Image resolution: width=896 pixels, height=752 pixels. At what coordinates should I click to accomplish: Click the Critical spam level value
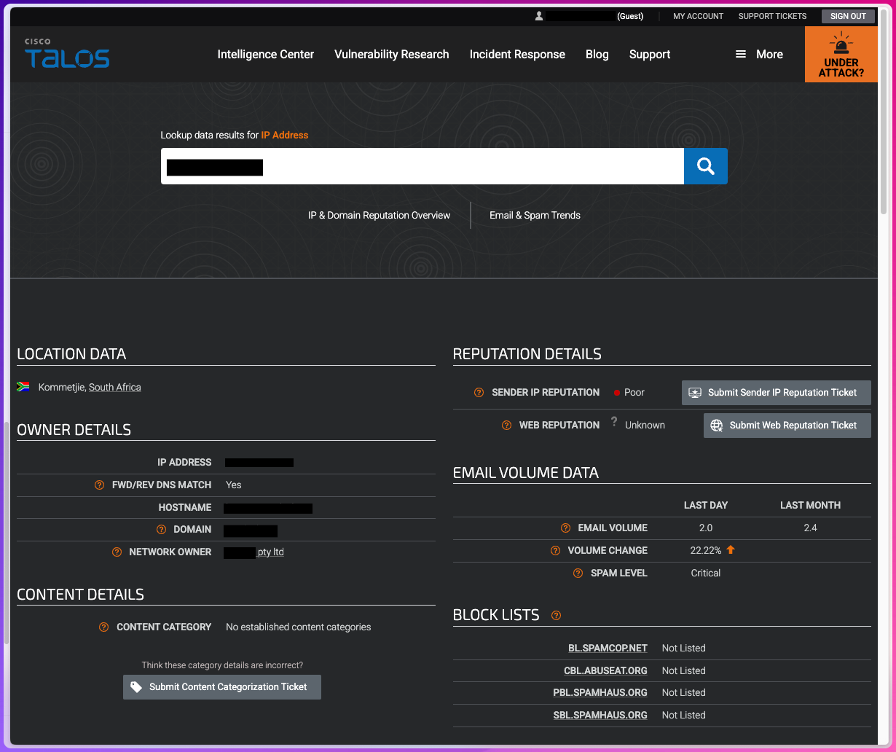coord(706,573)
